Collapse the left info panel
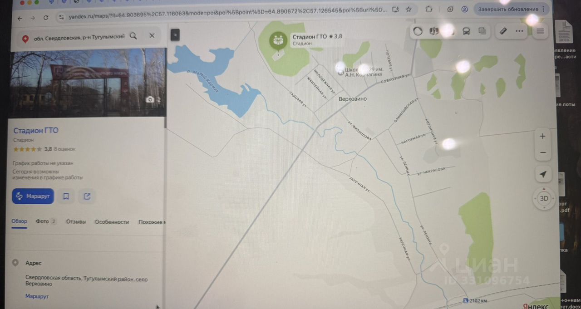Screen dimensions: 581x309 (x=175, y=34)
